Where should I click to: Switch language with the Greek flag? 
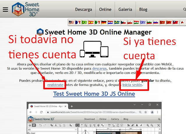click(143, 22)
